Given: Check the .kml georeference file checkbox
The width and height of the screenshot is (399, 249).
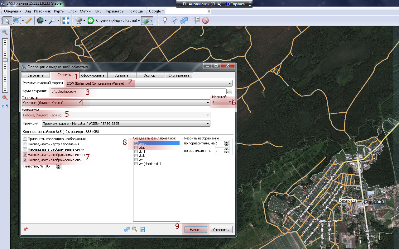Looking at the screenshot, I should [136, 152].
